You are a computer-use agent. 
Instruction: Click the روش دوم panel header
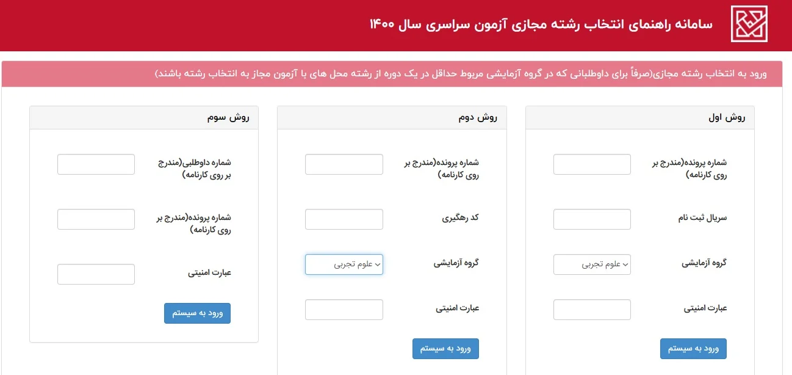(392, 118)
